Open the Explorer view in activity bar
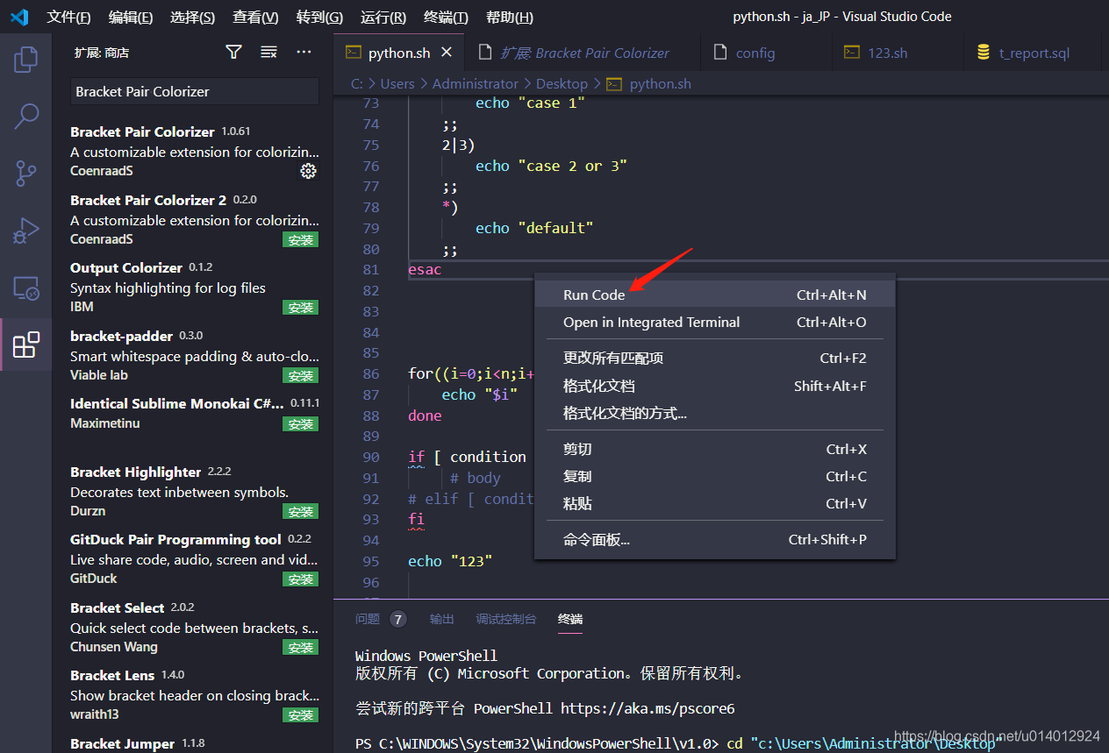 click(25, 60)
